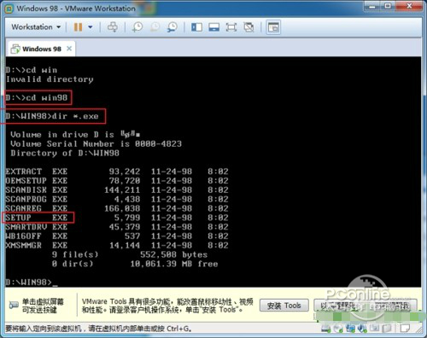Screen dimensions: 427x338
Task: Expand the power options arrow beside Pause
Action: pos(91,27)
